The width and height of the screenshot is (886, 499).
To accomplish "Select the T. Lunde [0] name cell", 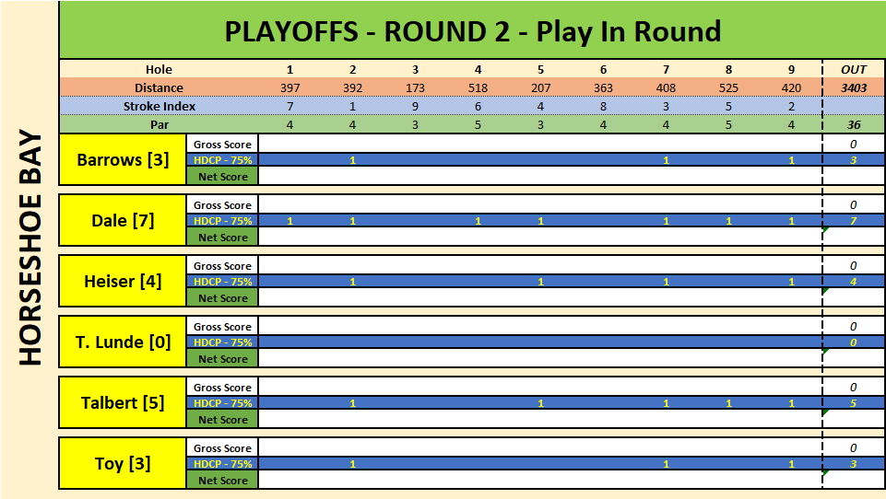I will coord(123,342).
